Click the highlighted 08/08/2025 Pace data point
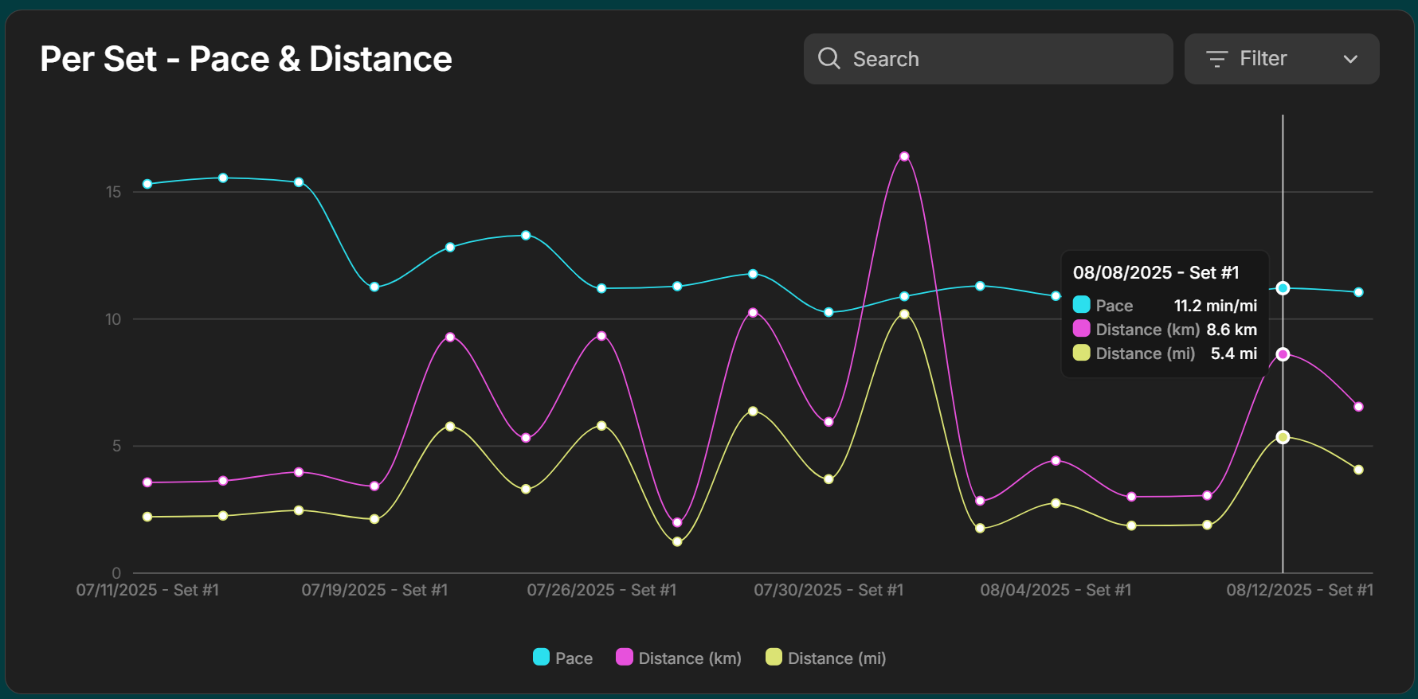 pos(1283,288)
